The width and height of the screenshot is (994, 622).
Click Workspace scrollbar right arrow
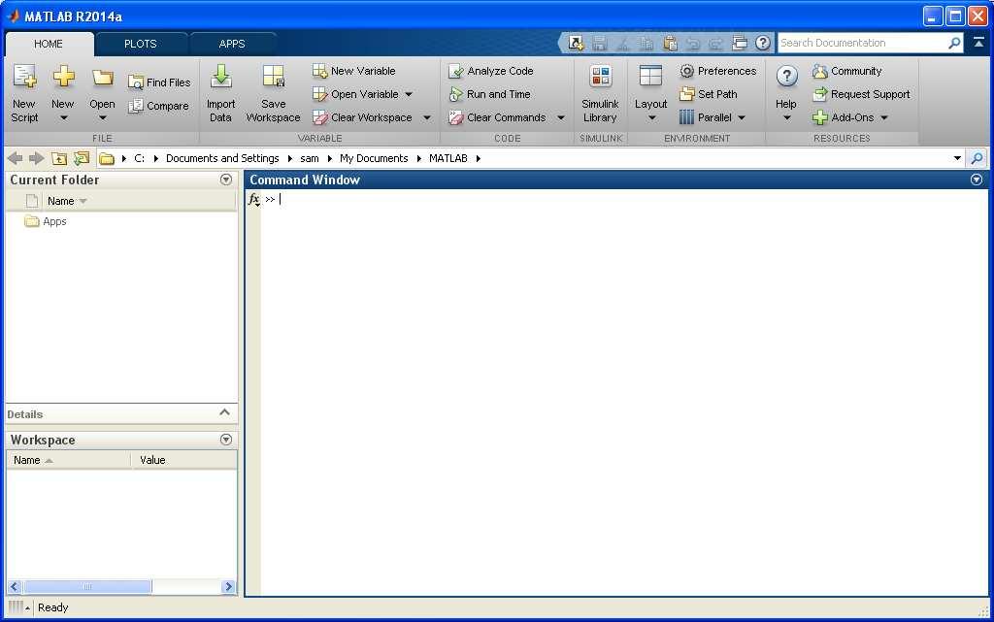pos(229,587)
